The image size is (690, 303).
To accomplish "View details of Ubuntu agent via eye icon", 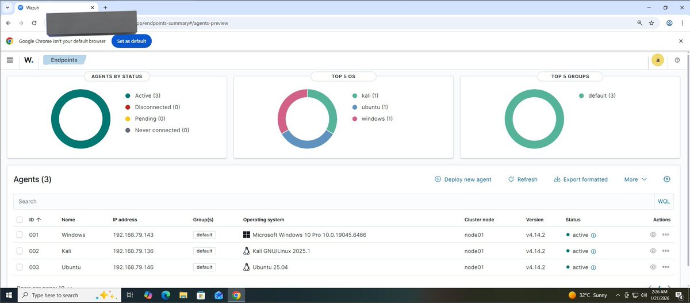I will point(653,267).
